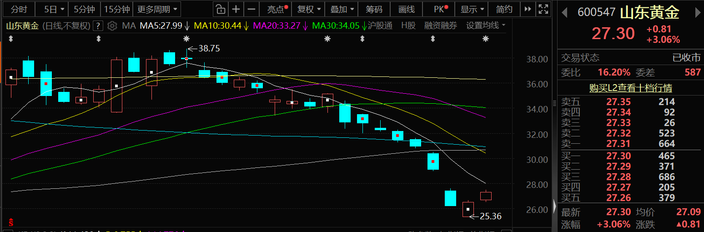Viewport: 704px width, 232px height.
Task: Go to previous stock with left arrow
Action: [564, 13]
